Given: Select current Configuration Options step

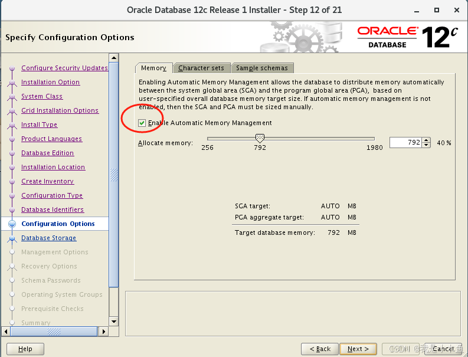Looking at the screenshot, I should pyautogui.click(x=58, y=224).
